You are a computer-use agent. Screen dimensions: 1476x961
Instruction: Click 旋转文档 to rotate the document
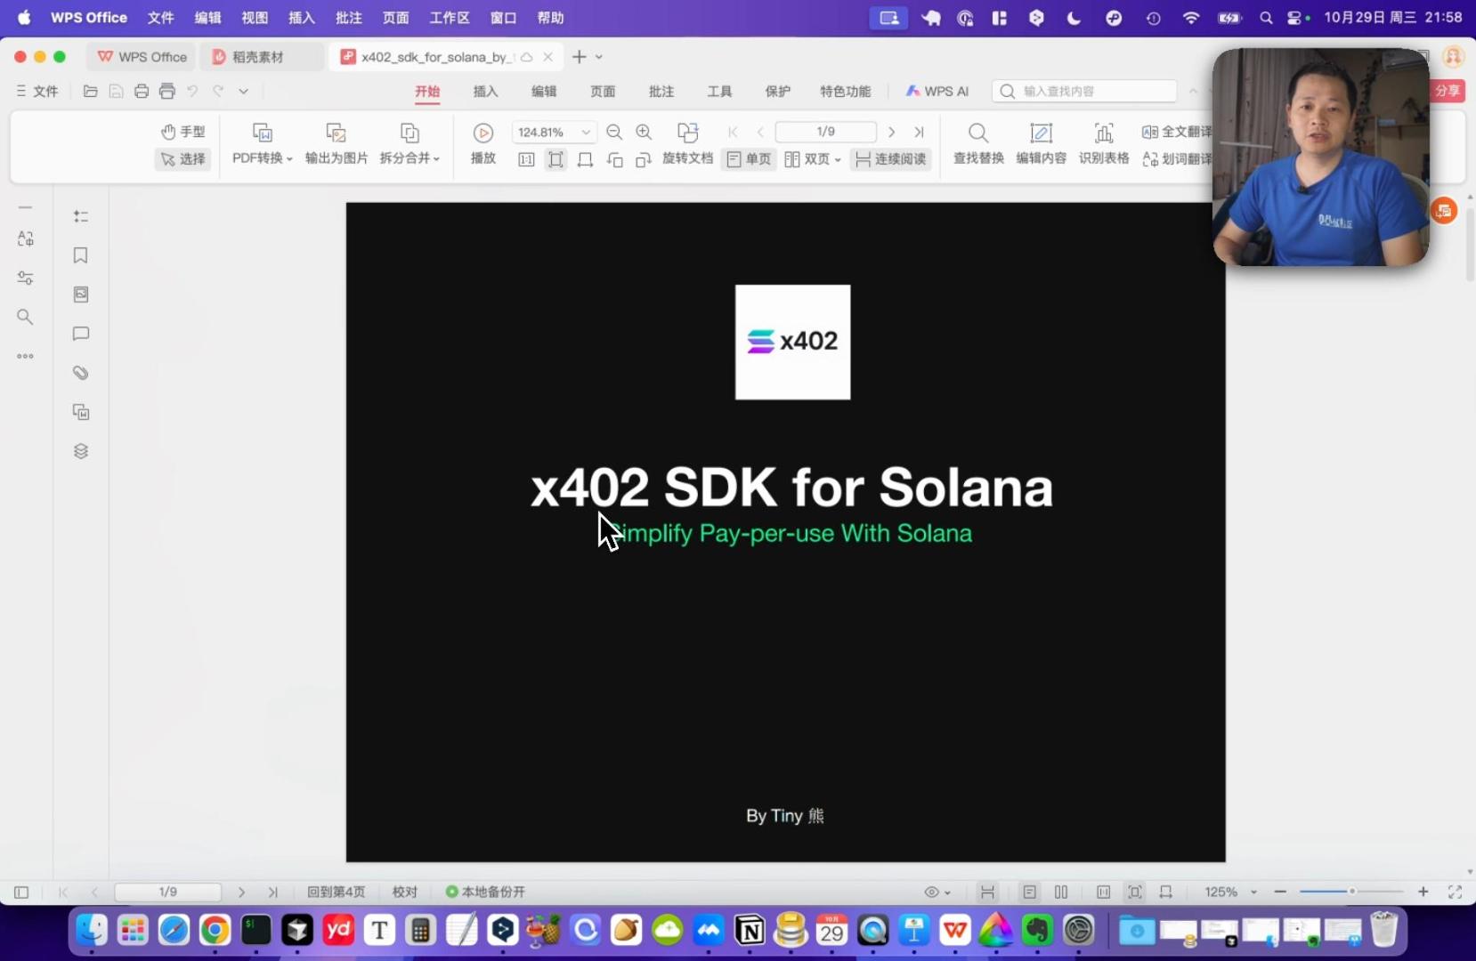[x=686, y=159]
